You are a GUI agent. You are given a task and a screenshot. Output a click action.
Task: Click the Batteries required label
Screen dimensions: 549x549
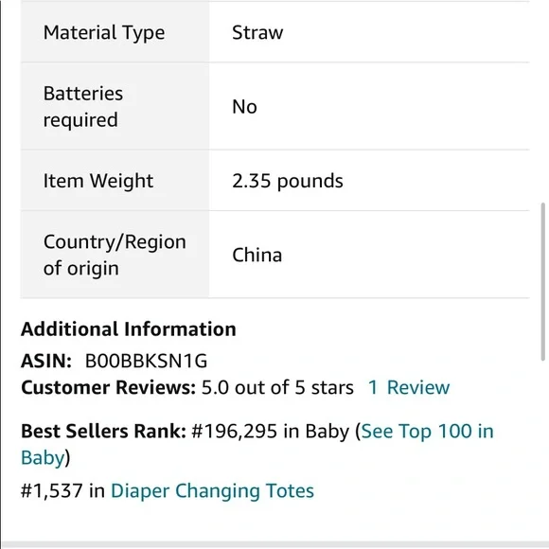coord(83,107)
